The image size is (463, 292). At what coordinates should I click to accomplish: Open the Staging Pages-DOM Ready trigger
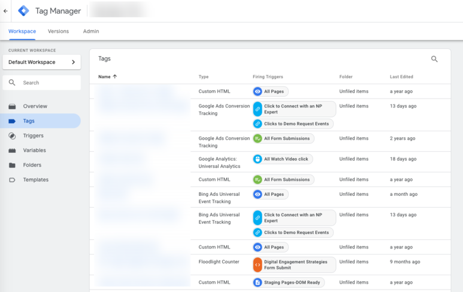[x=289, y=282]
